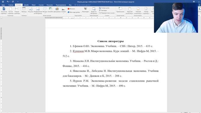This screenshot has width=201, height=113.
Task: Insert a Пустая страница blank page
Action: pos(10,11)
